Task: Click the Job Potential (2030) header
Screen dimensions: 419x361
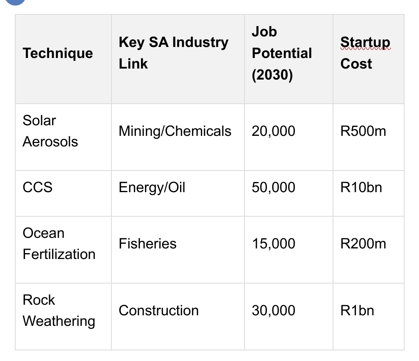Action: pos(281,53)
